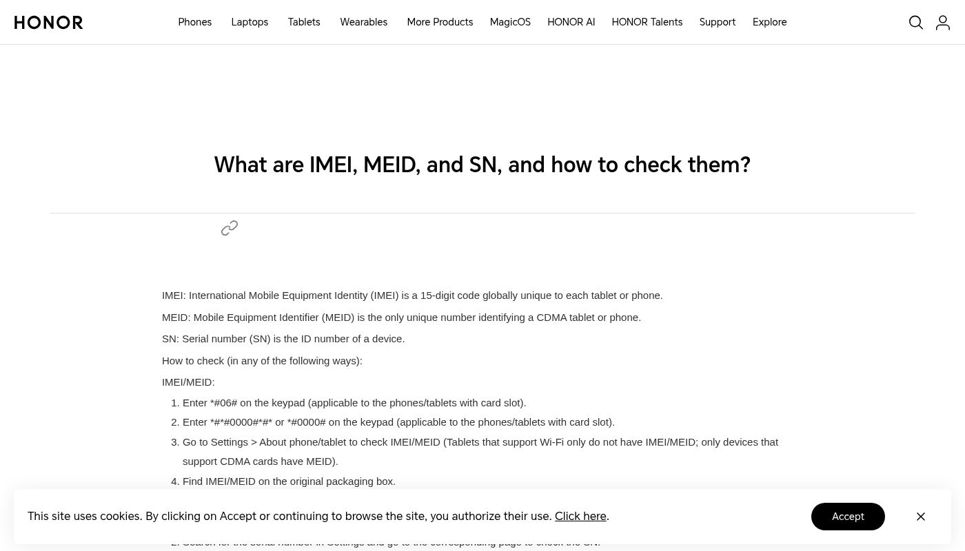Accept the cookies
Screen dimensions: 965x551
click(847, 517)
